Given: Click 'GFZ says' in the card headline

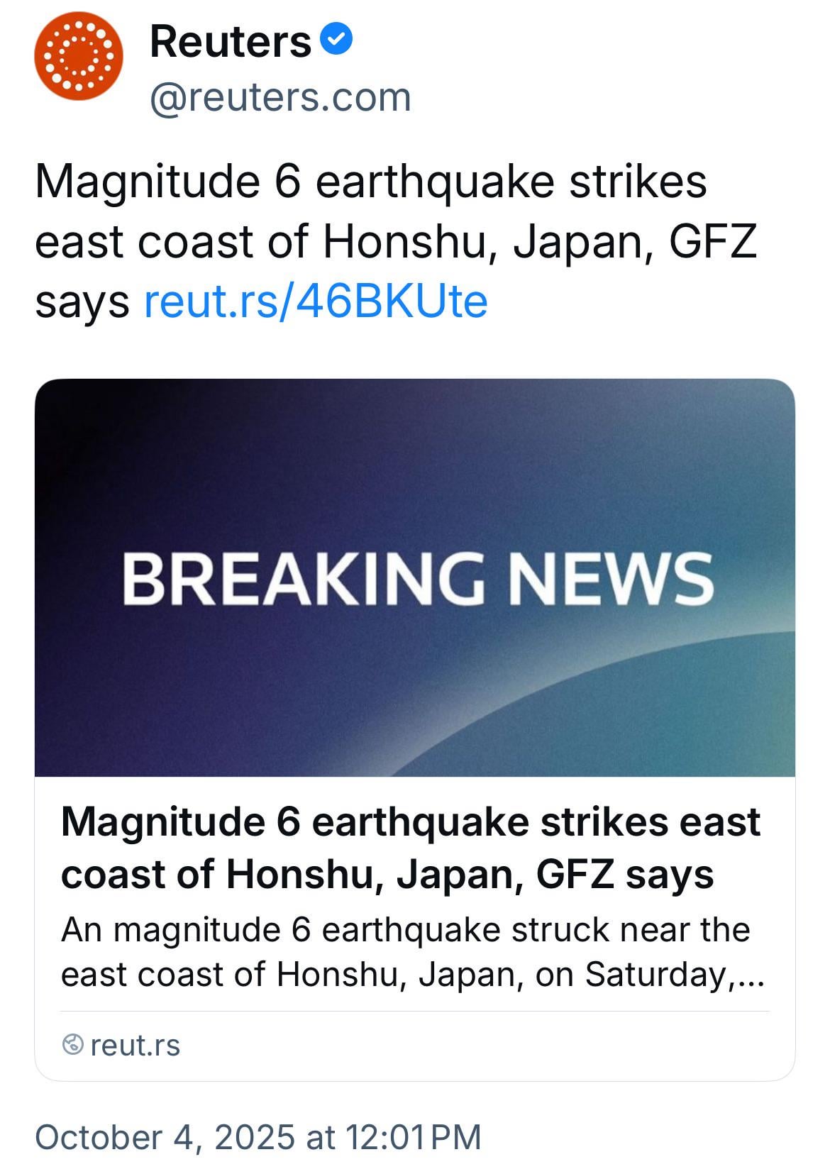Looking at the screenshot, I should pyautogui.click(x=624, y=874).
